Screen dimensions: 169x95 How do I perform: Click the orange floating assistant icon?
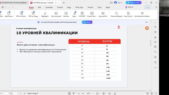147,28
